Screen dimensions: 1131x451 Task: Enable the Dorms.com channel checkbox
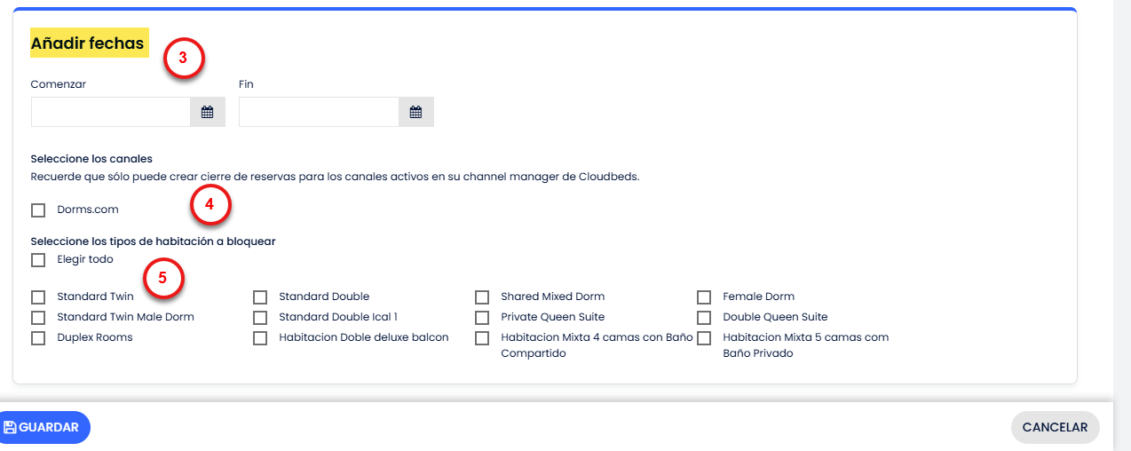coord(38,210)
